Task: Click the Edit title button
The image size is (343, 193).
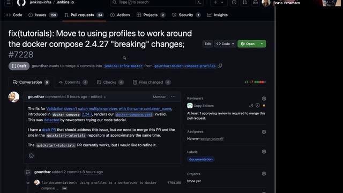Action: [x=207, y=44]
